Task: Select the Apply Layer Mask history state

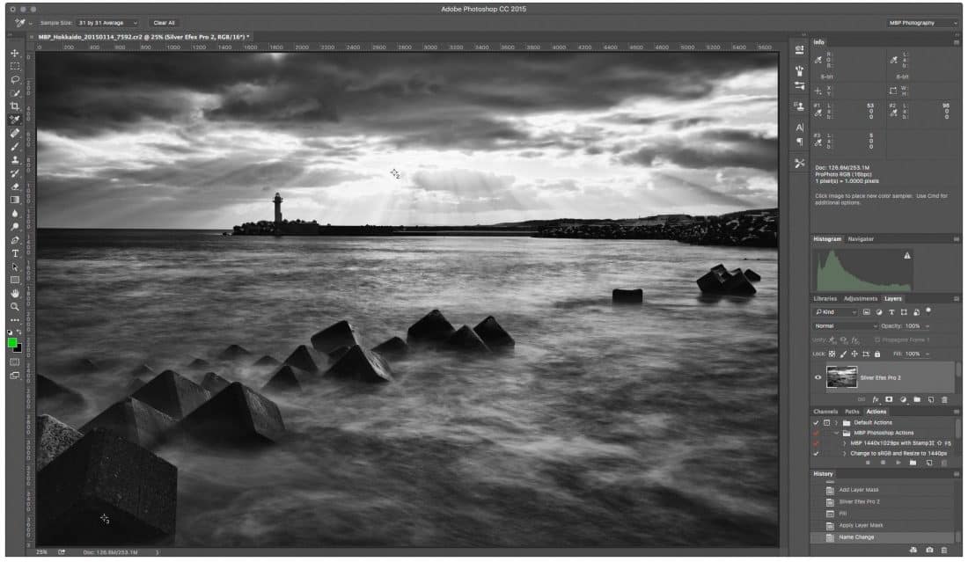Action: pyautogui.click(x=860, y=524)
